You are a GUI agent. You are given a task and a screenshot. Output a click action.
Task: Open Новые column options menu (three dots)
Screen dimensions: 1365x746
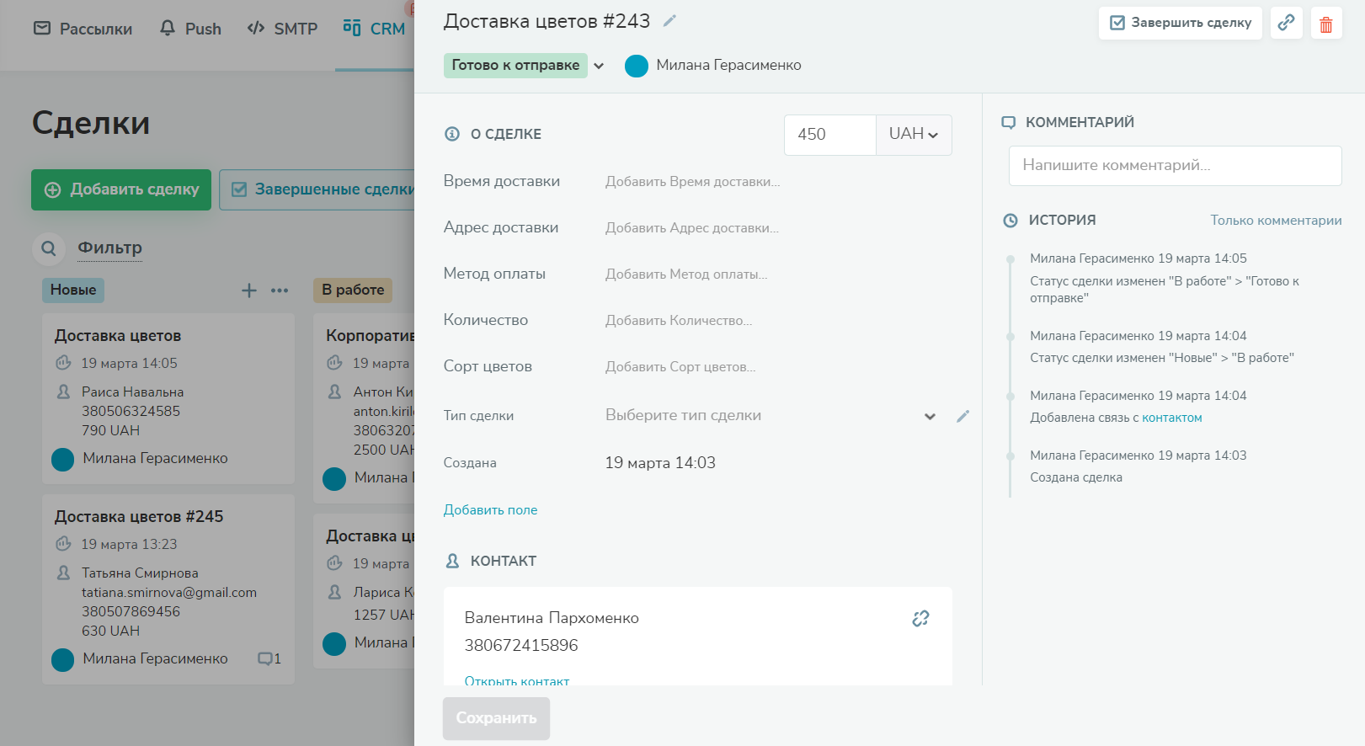280,290
